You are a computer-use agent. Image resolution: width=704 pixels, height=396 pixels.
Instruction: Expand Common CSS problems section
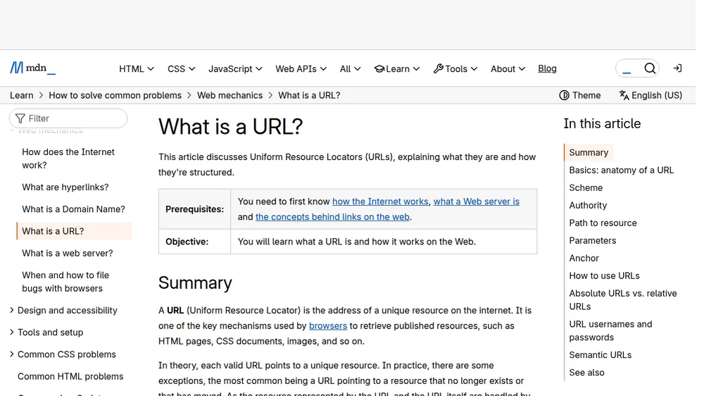tap(63, 354)
